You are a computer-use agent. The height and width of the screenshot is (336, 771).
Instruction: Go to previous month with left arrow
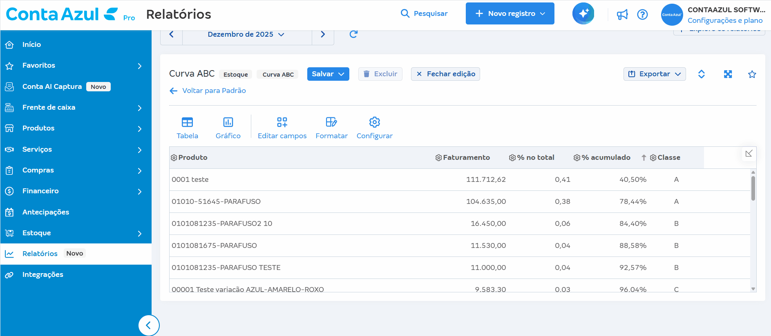[172, 34]
